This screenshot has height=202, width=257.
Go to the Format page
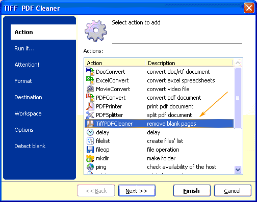click(x=23, y=81)
